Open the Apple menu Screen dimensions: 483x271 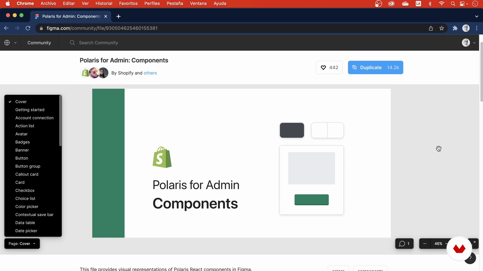tap(8, 4)
